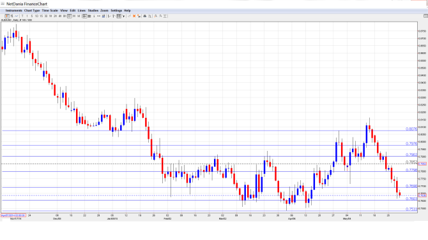Click the AUD/USD Daily chart info label
Viewport: 428px width, 240px height.
point(17,20)
